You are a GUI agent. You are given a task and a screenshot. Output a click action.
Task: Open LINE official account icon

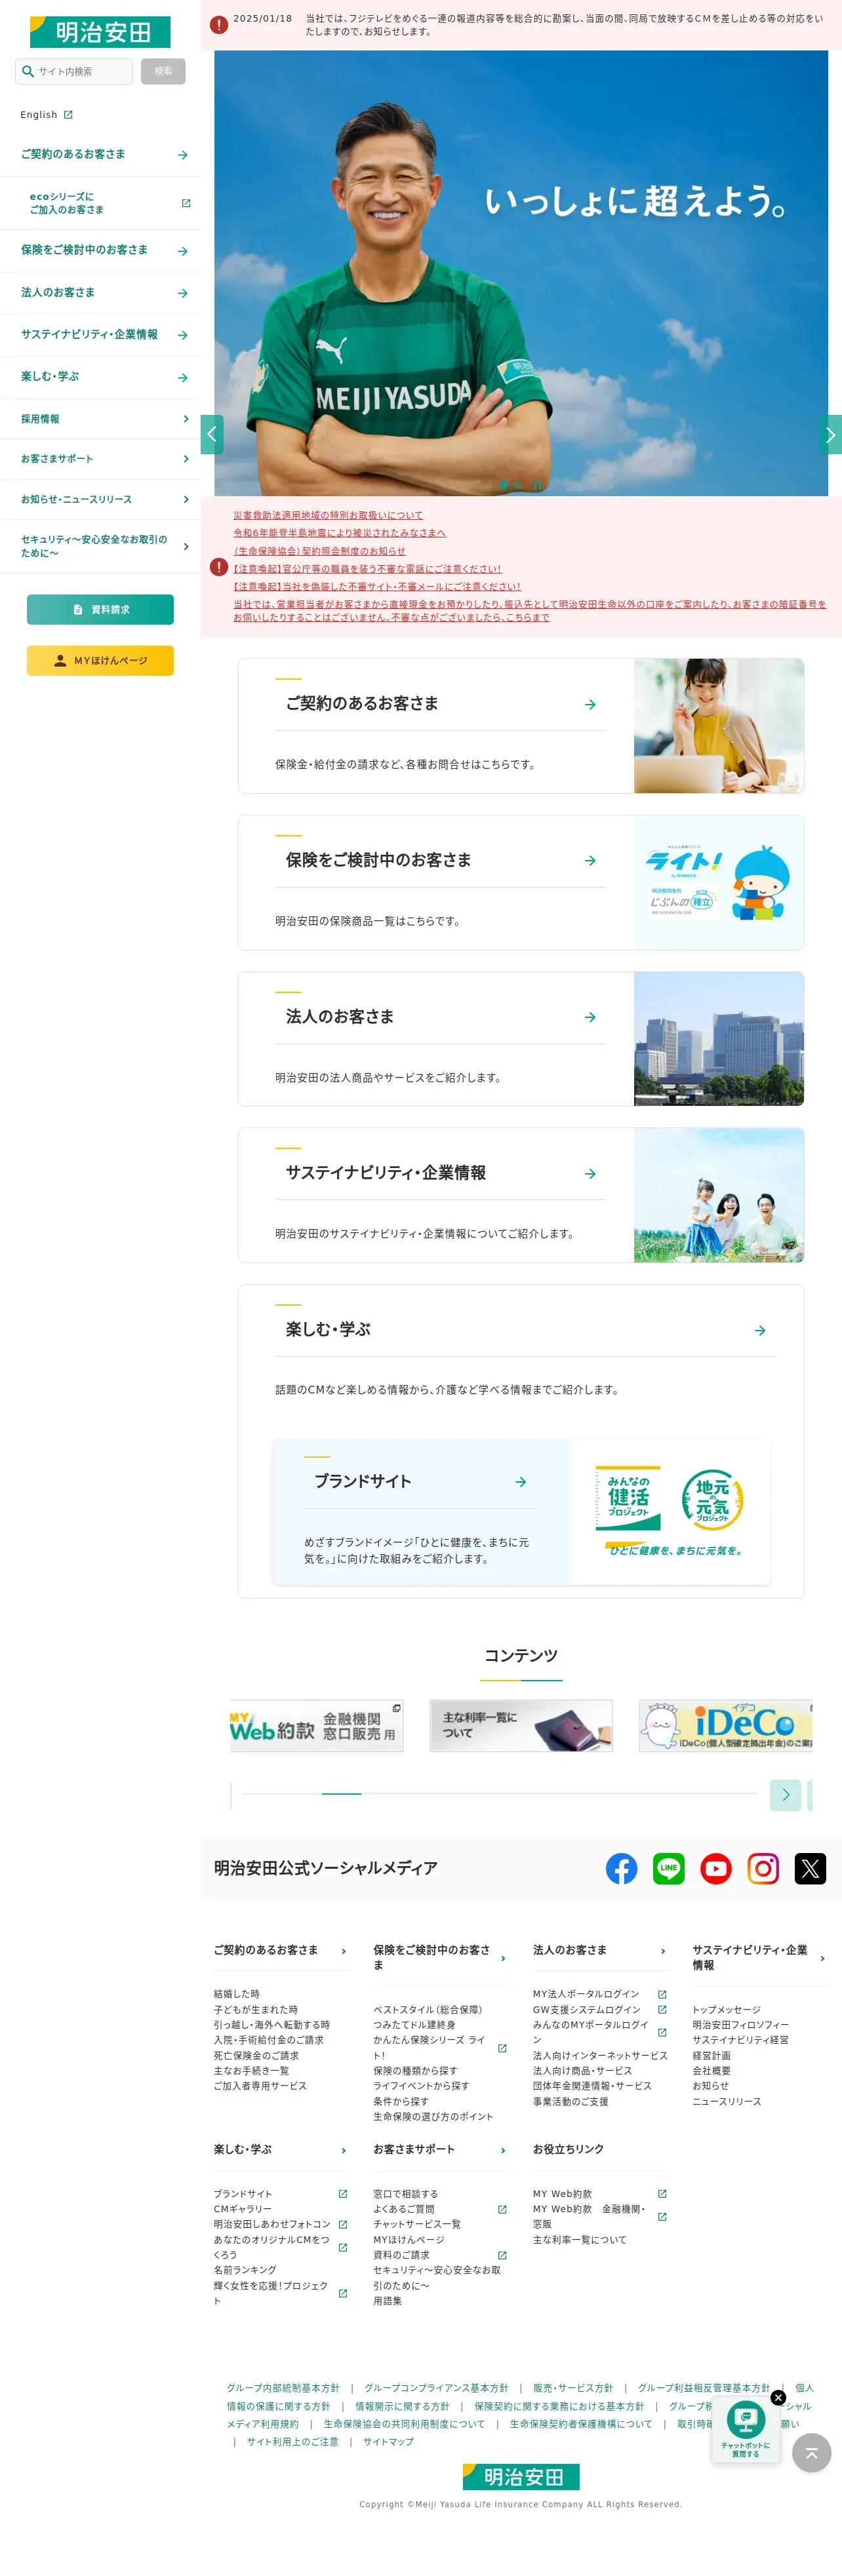tap(668, 1868)
